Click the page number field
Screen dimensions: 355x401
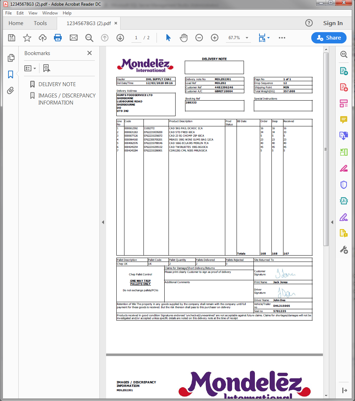136,38
